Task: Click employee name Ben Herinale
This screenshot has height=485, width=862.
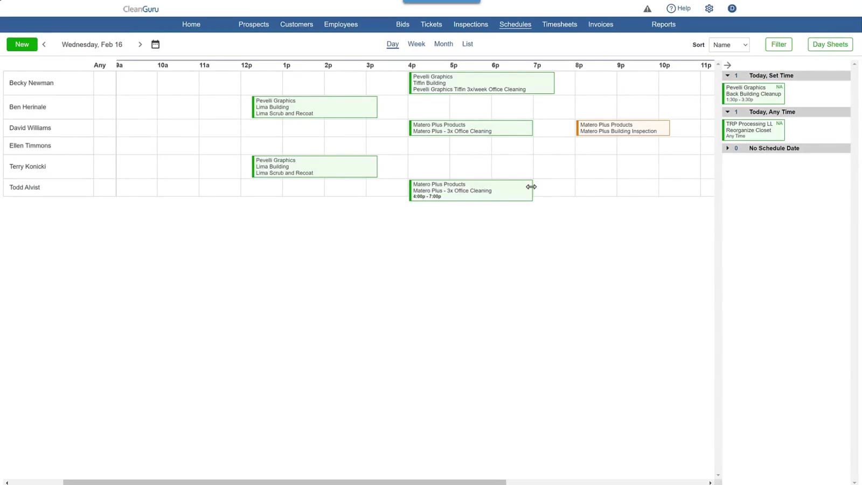Action: pos(27,107)
